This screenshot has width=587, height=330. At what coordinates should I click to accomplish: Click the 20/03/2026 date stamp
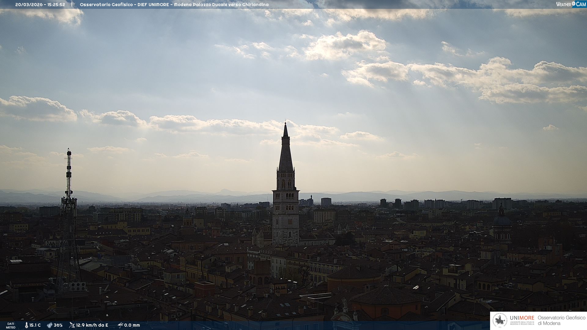pos(29,5)
